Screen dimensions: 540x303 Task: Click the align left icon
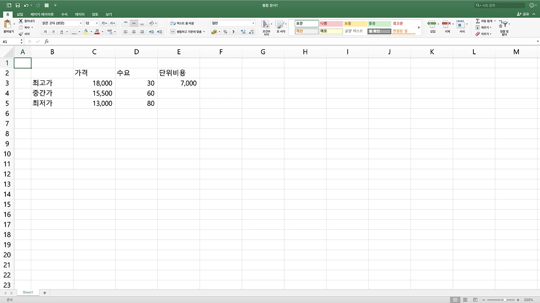pos(126,32)
